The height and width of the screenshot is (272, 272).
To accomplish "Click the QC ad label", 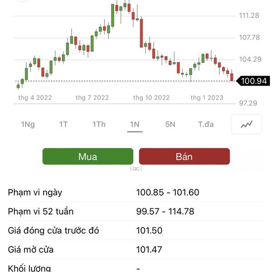I will click(x=136, y=169).
